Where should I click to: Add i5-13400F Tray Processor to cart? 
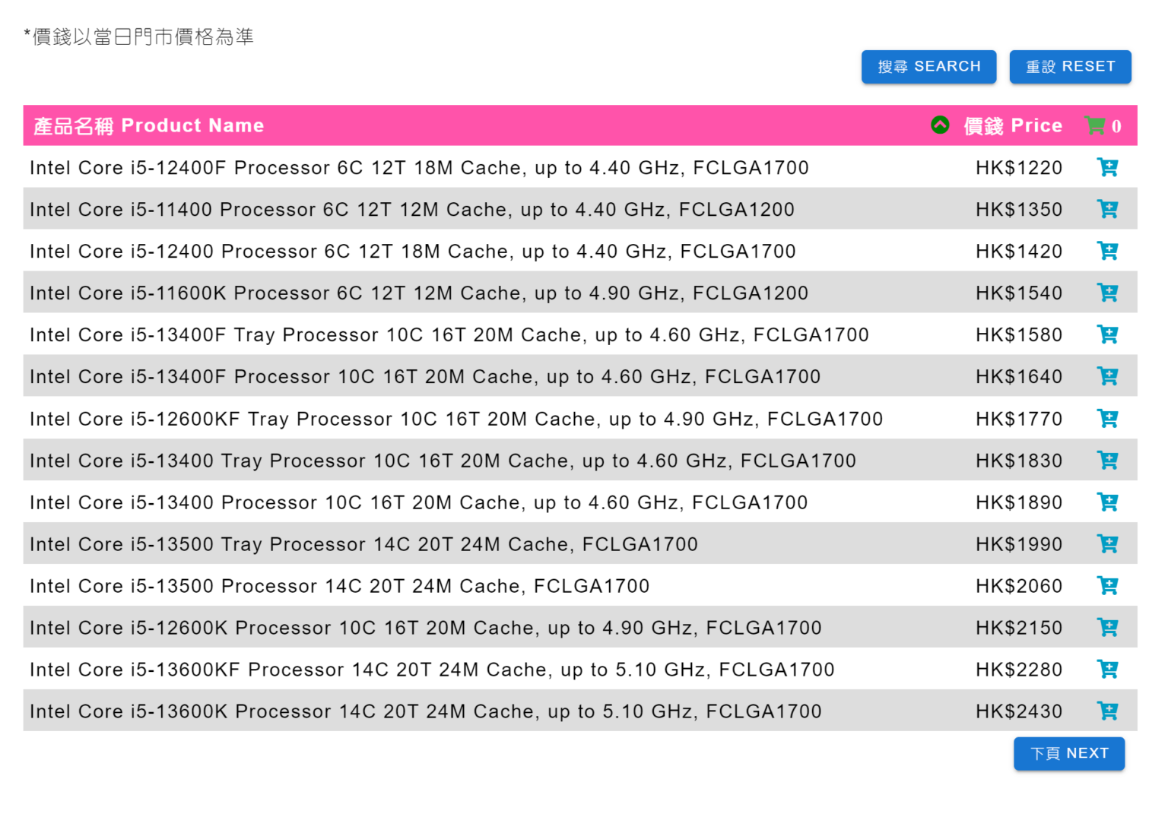1108,334
